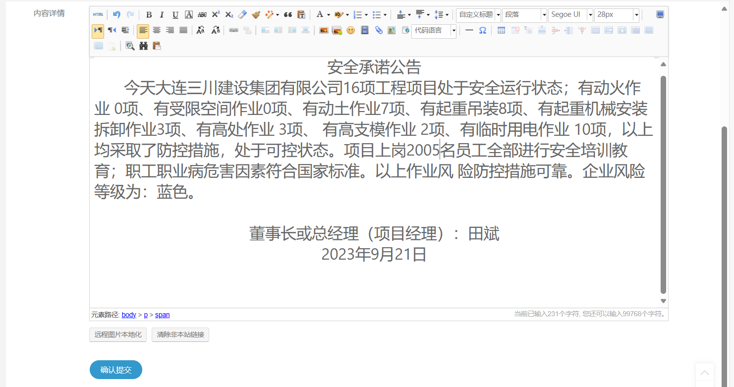Viewport: 734px width, 387px height.
Task: Insert a video with the film icon
Action: pyautogui.click(x=365, y=31)
